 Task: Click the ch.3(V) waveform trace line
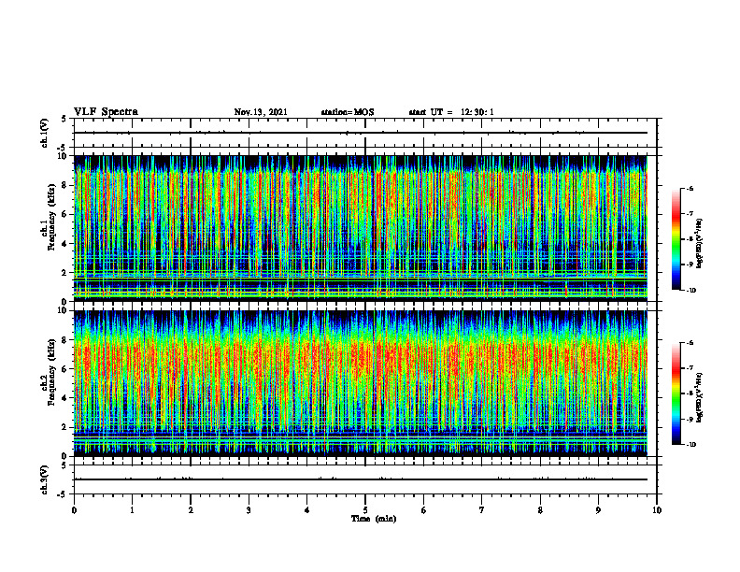pos(361,479)
